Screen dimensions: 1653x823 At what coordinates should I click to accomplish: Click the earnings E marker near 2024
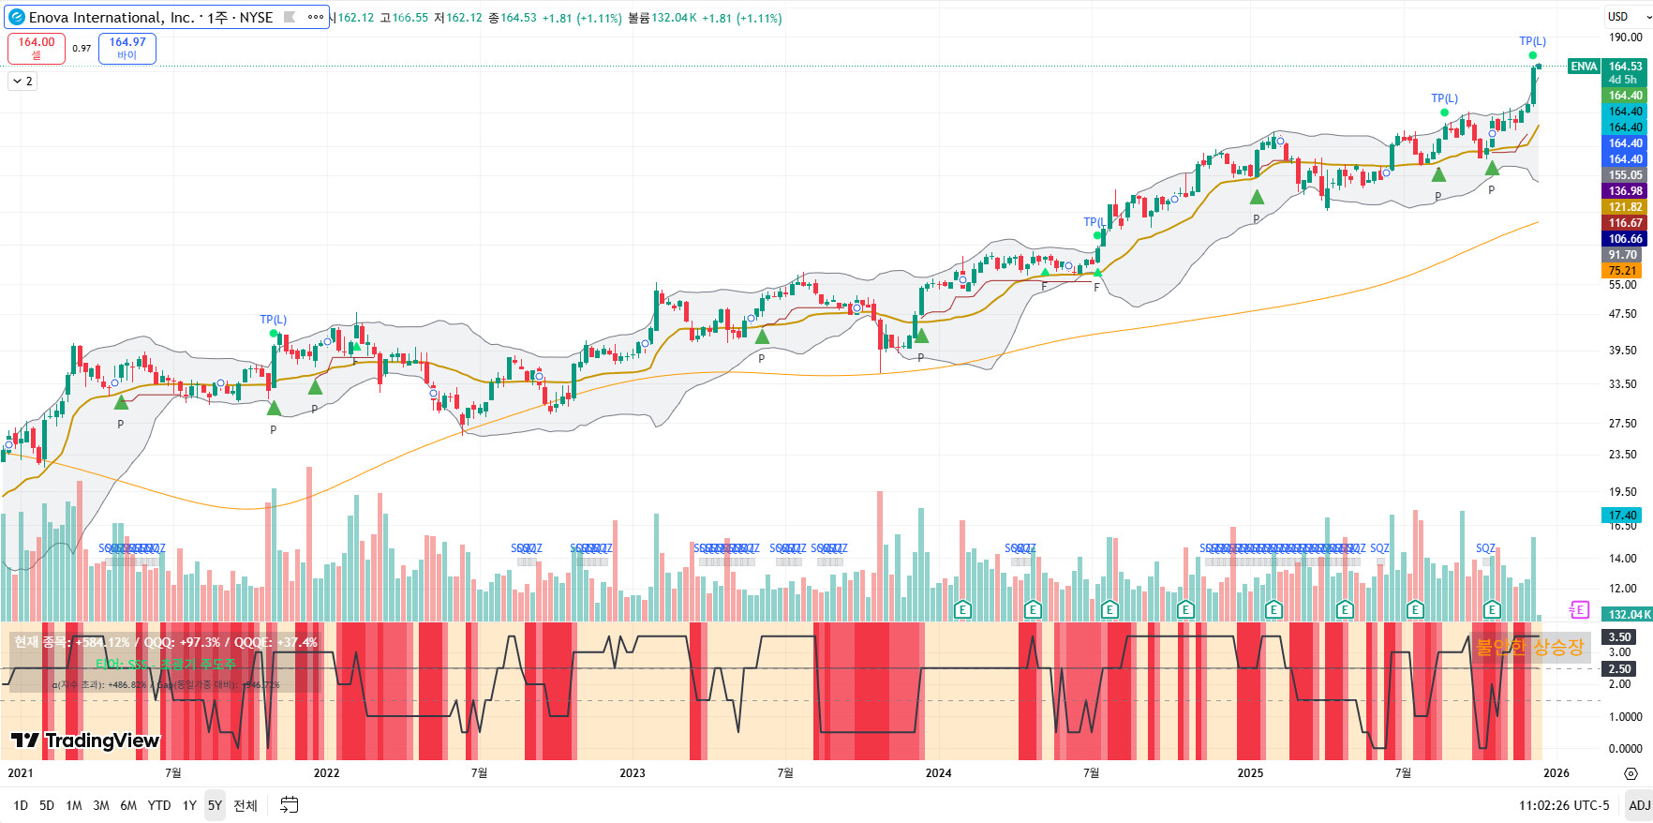coord(962,610)
